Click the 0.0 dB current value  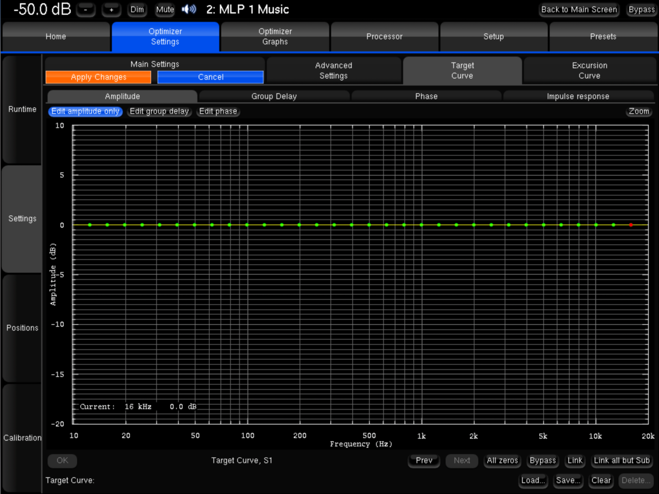tap(183, 407)
